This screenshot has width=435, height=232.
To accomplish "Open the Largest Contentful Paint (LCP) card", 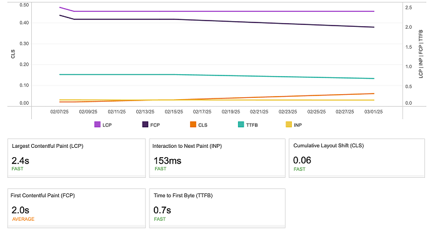I will pyautogui.click(x=77, y=158).
